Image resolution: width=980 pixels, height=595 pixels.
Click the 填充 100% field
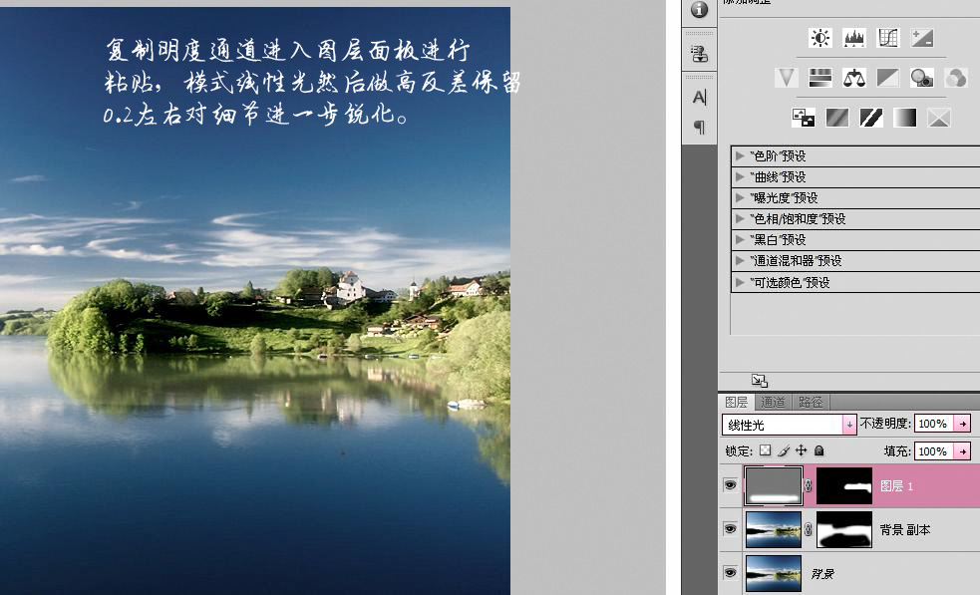click(934, 451)
